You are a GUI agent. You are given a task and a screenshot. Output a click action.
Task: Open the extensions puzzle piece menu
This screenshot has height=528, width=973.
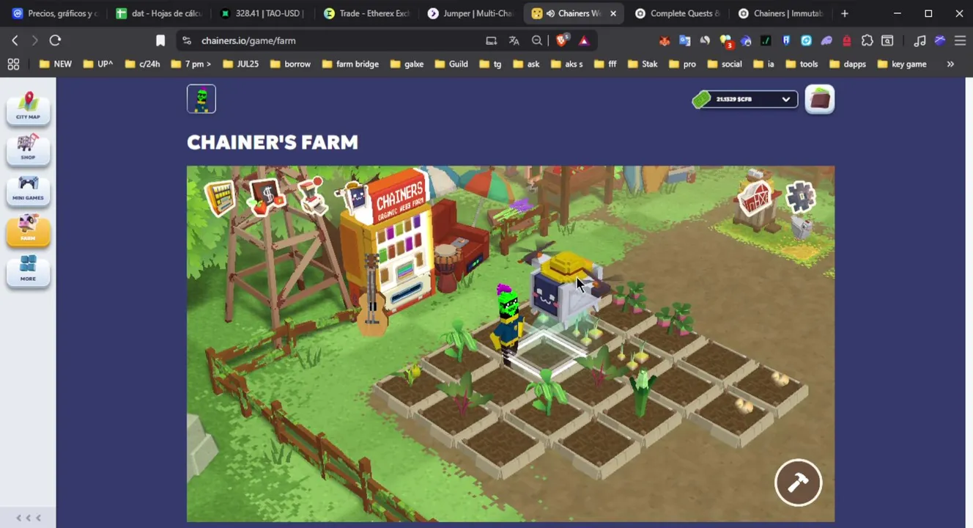[867, 40]
